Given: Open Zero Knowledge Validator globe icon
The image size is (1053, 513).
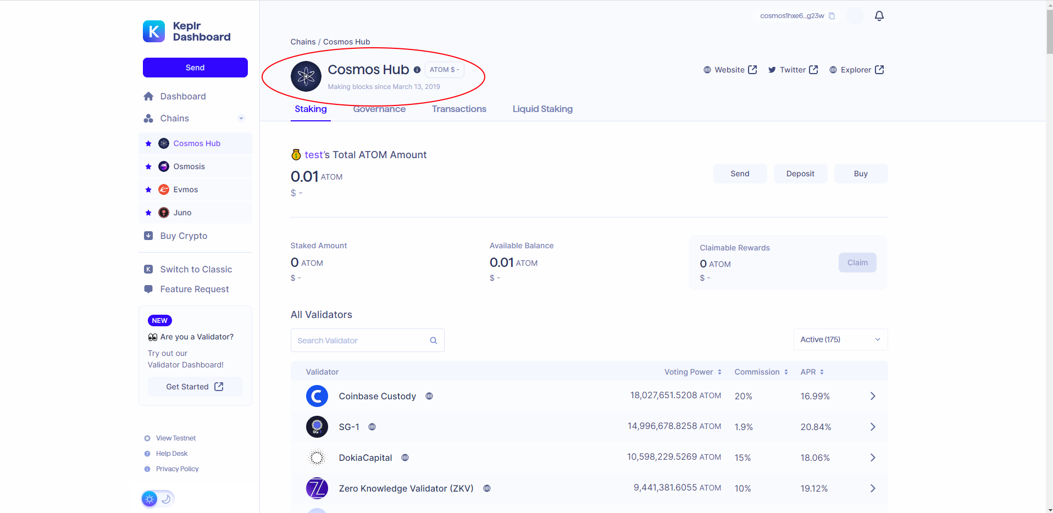Looking at the screenshot, I should tap(487, 488).
